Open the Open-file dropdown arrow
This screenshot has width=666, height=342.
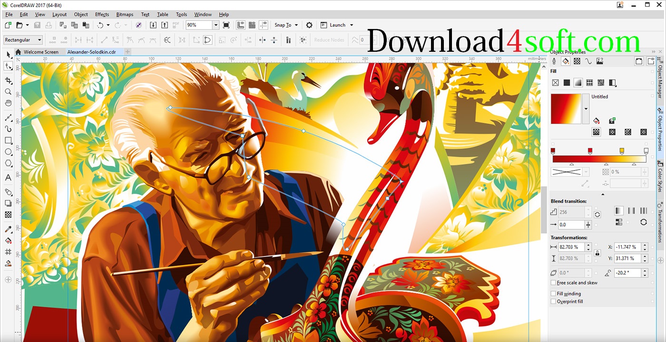point(27,25)
